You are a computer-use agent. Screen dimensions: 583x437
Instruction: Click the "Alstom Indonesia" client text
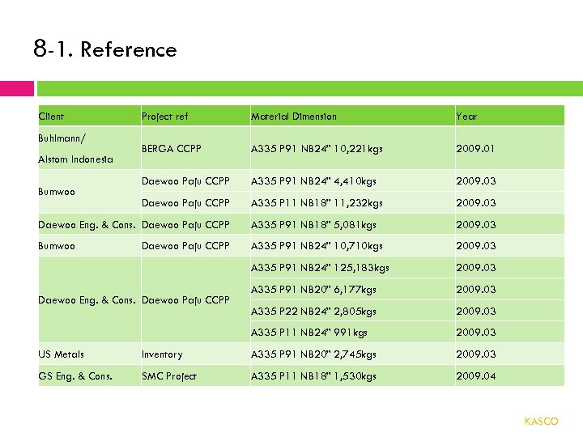coord(76,159)
